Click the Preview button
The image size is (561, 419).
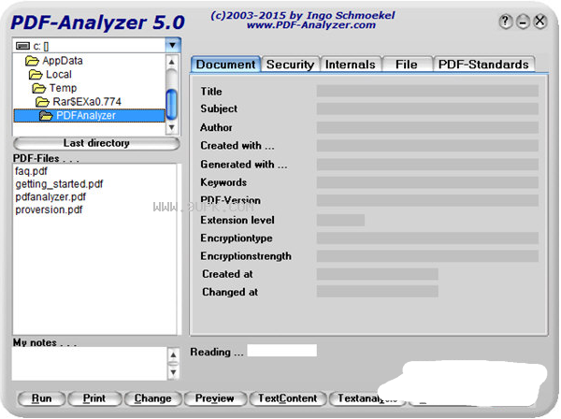[x=215, y=398]
